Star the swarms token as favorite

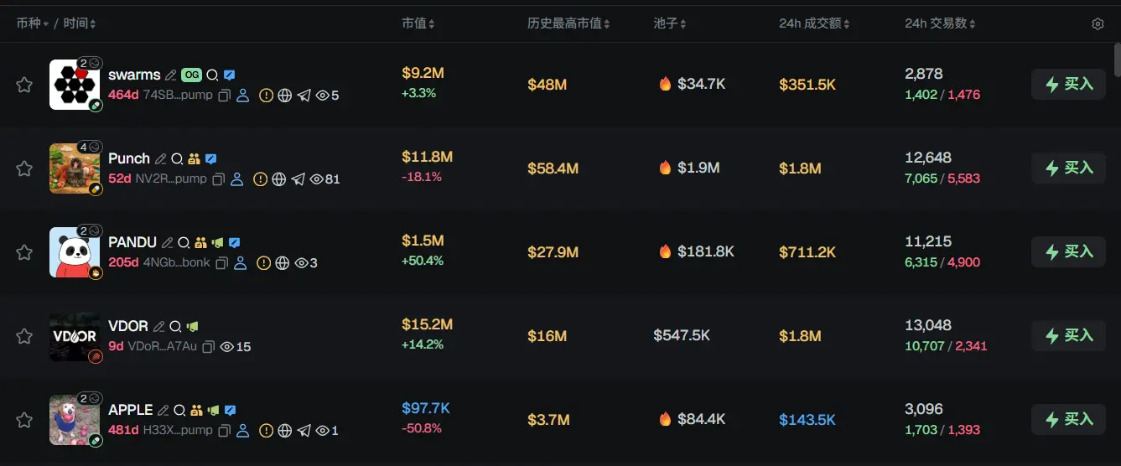pos(24,85)
